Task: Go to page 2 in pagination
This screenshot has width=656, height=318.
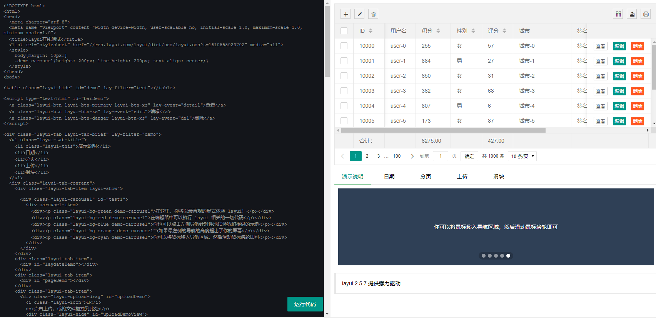Action: 367,156
